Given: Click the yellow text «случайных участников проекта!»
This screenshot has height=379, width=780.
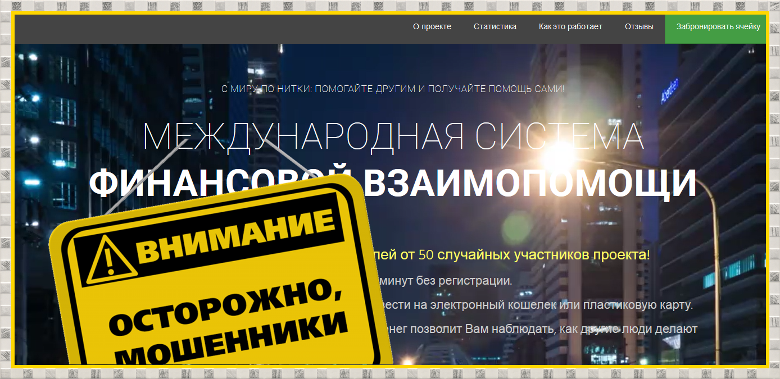Looking at the screenshot, I should [x=543, y=255].
